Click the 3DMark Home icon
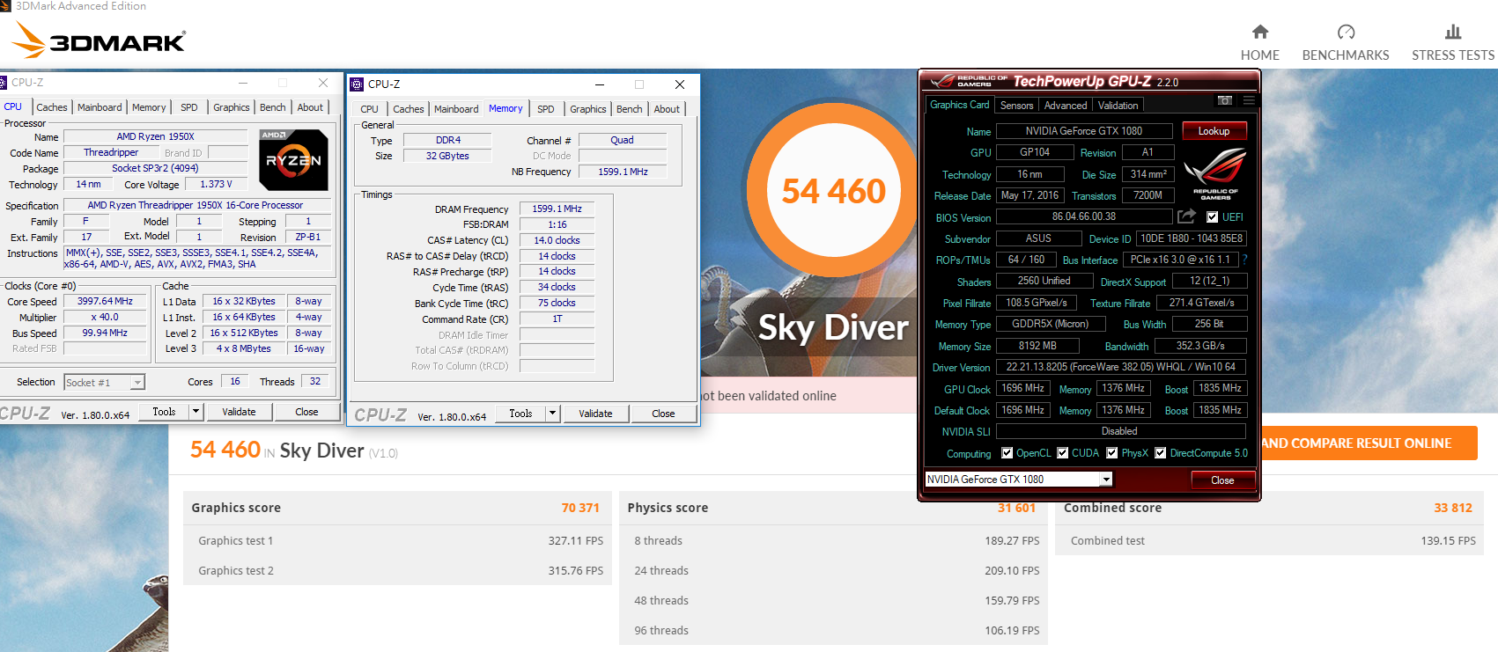 tap(1260, 32)
